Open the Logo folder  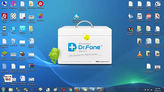pyautogui.click(x=158, y=55)
